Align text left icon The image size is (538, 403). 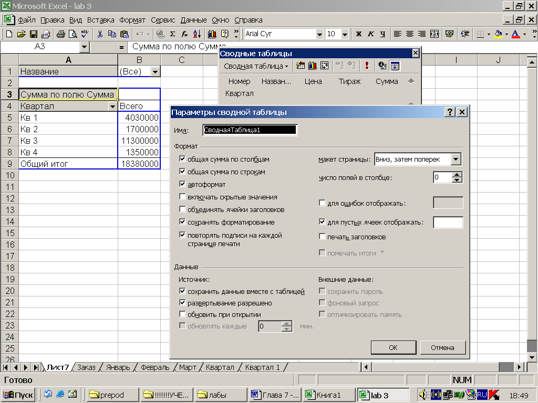point(397,34)
